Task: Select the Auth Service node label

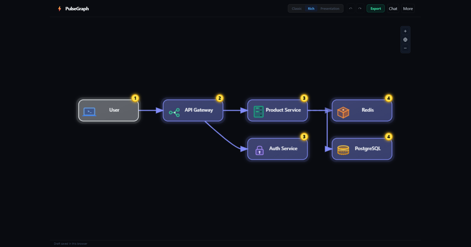Action: tap(283, 149)
